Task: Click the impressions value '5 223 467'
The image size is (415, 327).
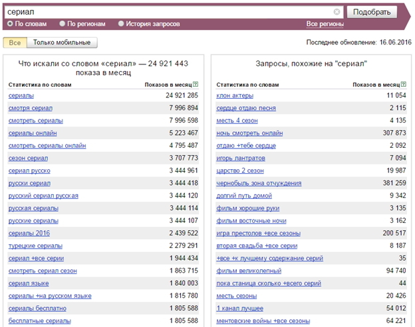Action: click(x=184, y=133)
